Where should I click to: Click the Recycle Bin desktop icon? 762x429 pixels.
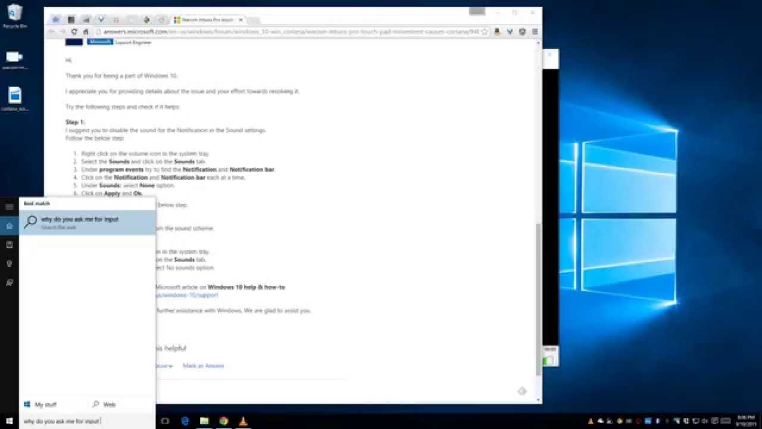[x=15, y=16]
